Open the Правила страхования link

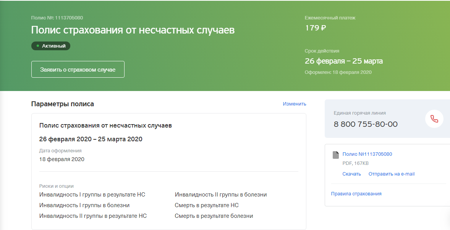(x=356, y=194)
